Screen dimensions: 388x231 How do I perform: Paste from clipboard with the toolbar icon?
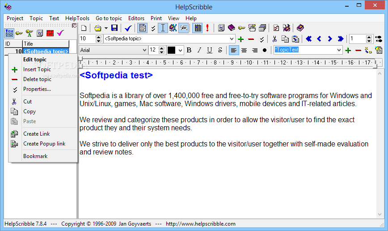click(x=295, y=39)
